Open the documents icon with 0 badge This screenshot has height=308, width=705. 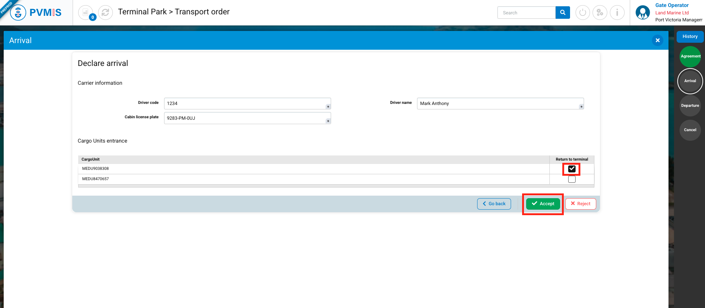86,13
